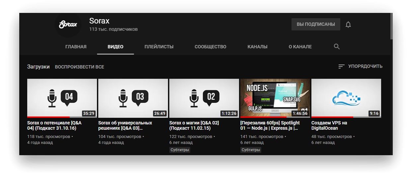The image size is (412, 180).
Task: Show the О КАНАЛЕ tab
Action: point(300,47)
